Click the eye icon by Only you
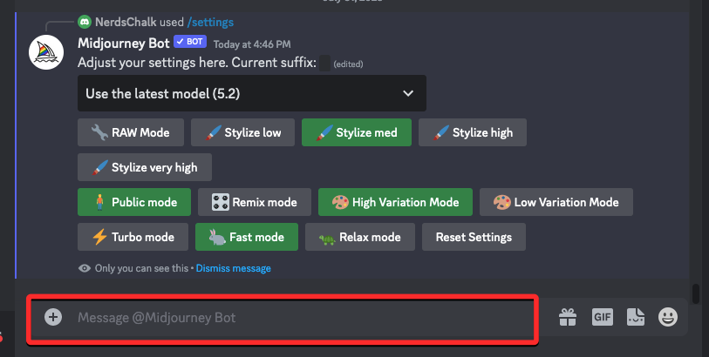 [x=84, y=268]
